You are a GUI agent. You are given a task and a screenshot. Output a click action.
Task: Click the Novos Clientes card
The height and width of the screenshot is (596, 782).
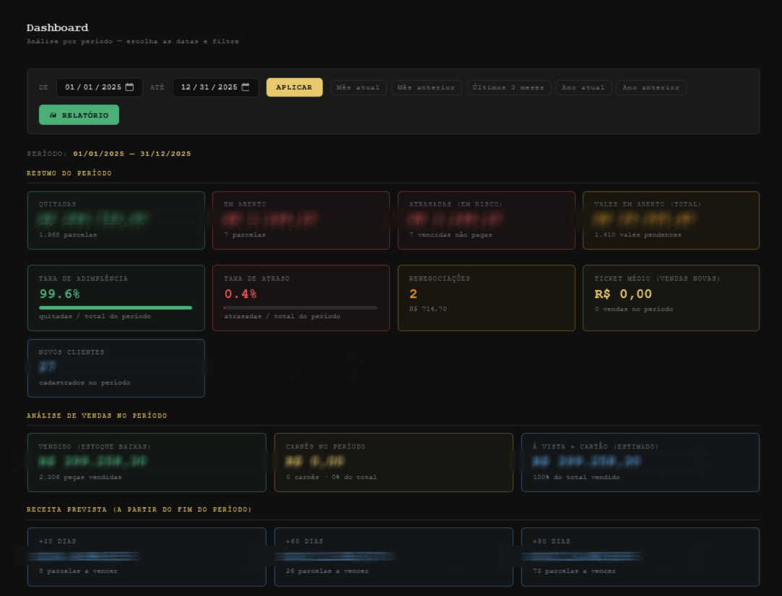click(116, 368)
